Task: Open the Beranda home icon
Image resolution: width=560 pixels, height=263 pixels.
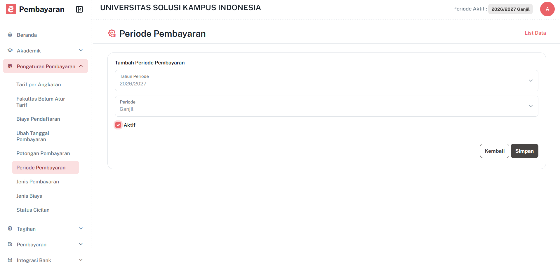Action: click(10, 34)
